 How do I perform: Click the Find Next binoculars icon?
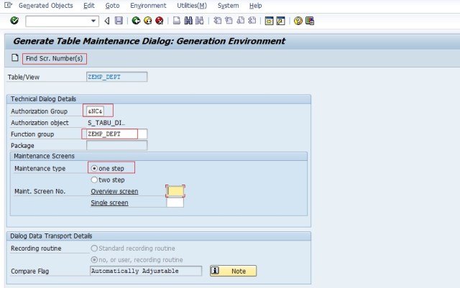(x=200, y=21)
